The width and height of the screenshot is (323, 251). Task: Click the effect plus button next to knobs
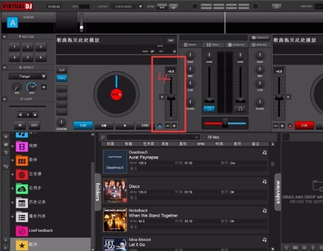tap(44, 87)
